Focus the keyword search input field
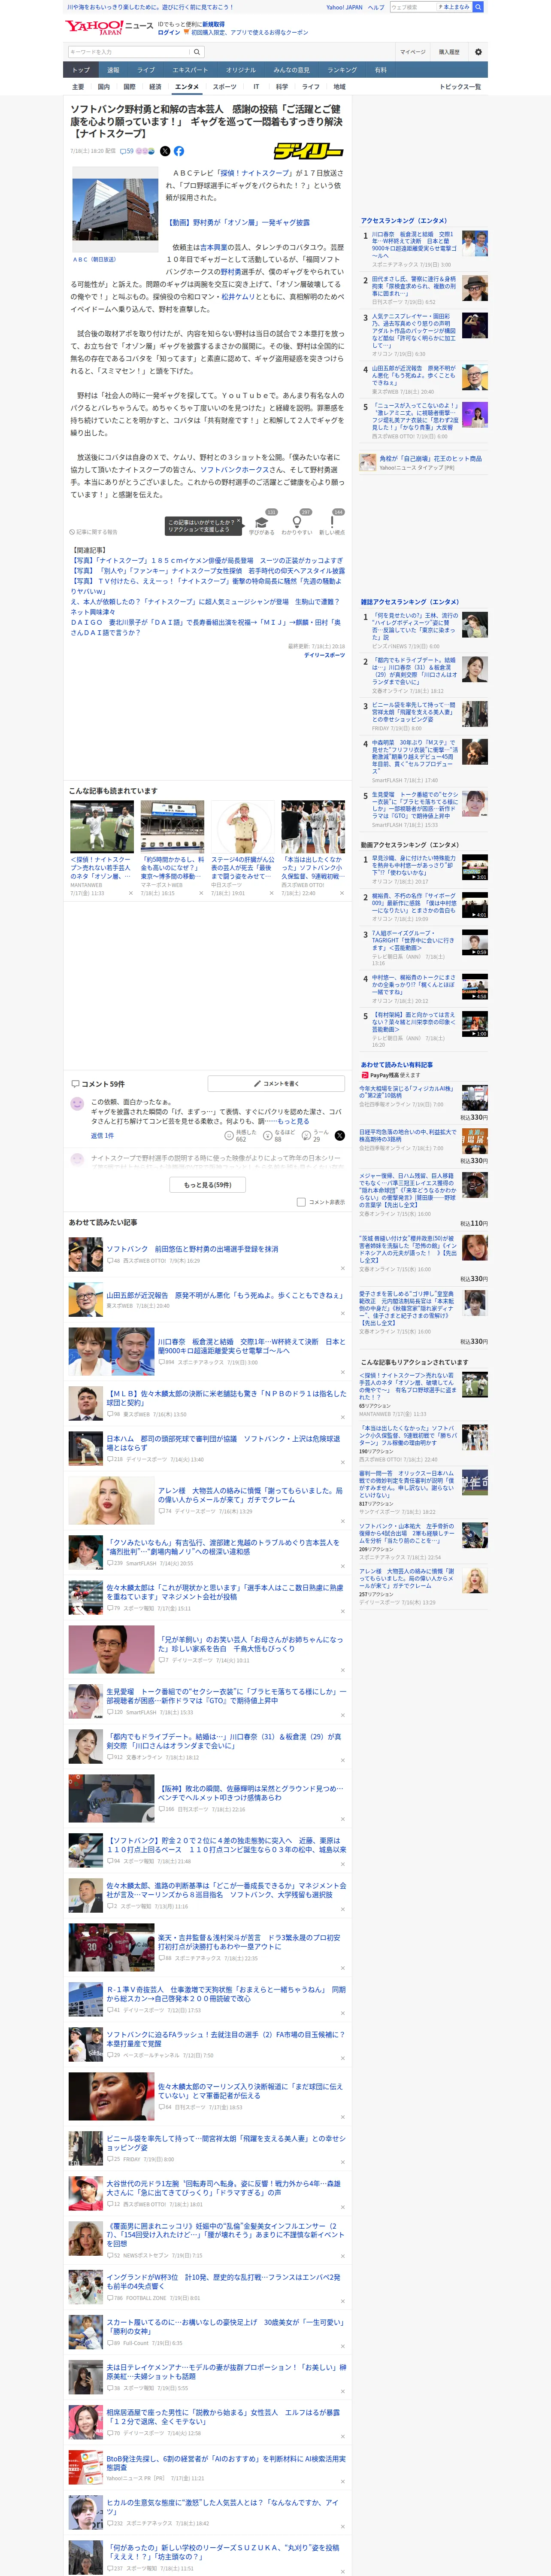 coord(129,52)
